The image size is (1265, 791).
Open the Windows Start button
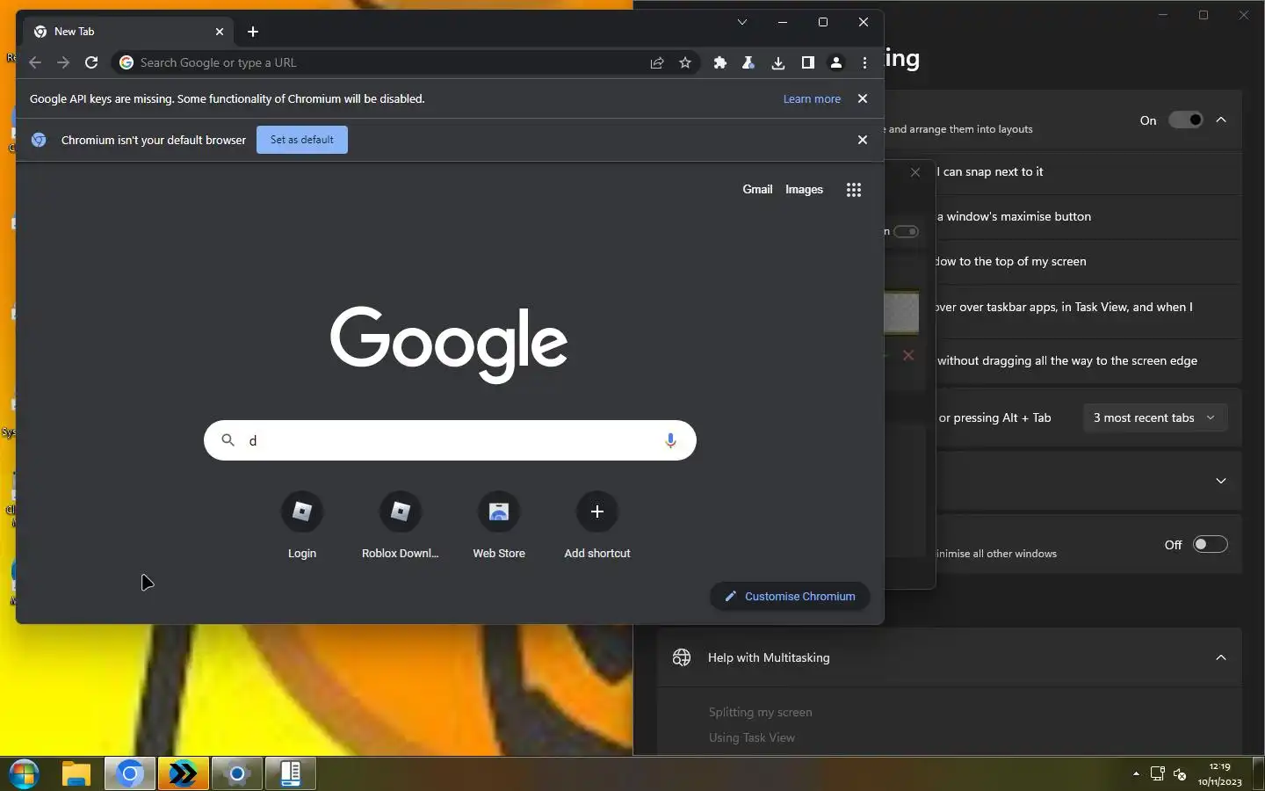[x=24, y=774]
